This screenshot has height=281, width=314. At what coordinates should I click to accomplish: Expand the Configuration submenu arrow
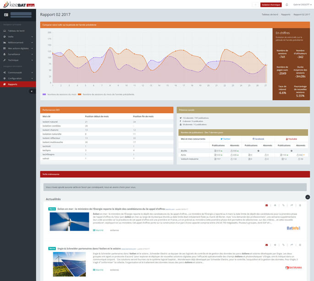[x=32, y=79]
